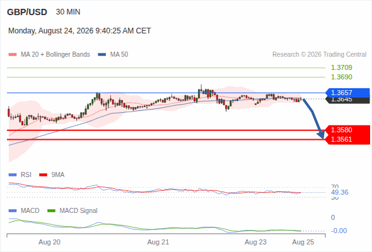Click the Aug 21 date axis label
The height and width of the screenshot is (252, 372).
(x=158, y=243)
